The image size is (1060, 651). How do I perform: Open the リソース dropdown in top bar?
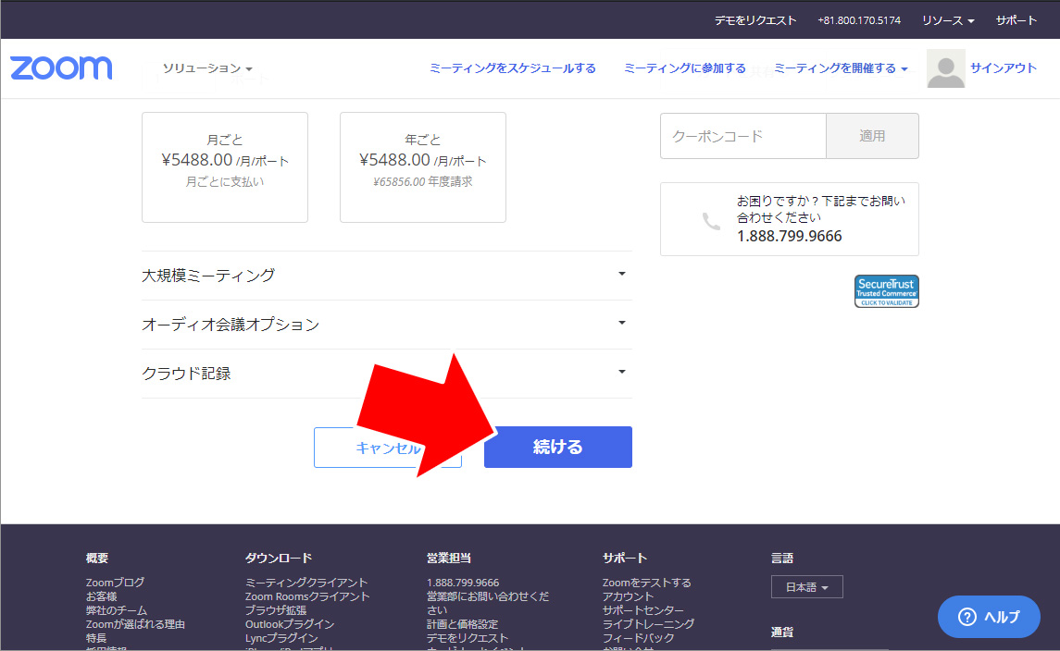pos(947,20)
